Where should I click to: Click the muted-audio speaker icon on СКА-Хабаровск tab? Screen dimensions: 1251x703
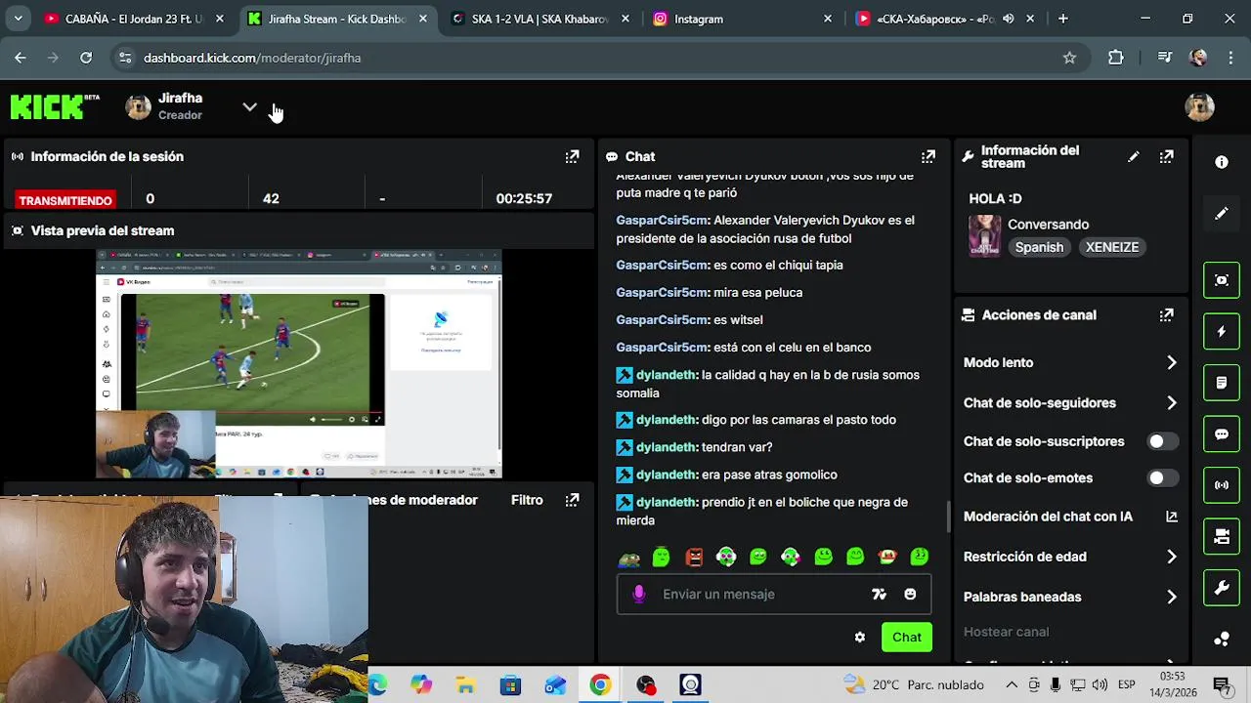point(1009,19)
